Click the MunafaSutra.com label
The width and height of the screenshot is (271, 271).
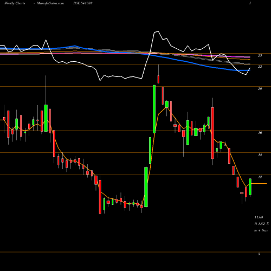[x=50, y=3]
